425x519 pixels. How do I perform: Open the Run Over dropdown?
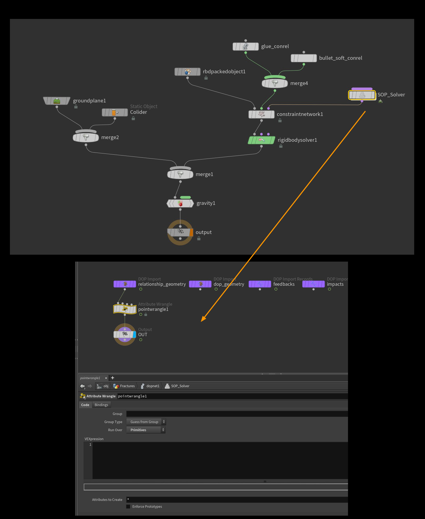click(x=146, y=430)
